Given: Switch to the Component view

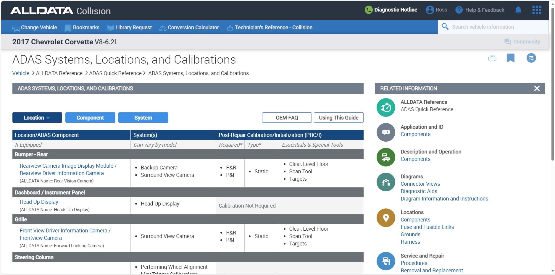Looking at the screenshot, I should click(90, 117).
